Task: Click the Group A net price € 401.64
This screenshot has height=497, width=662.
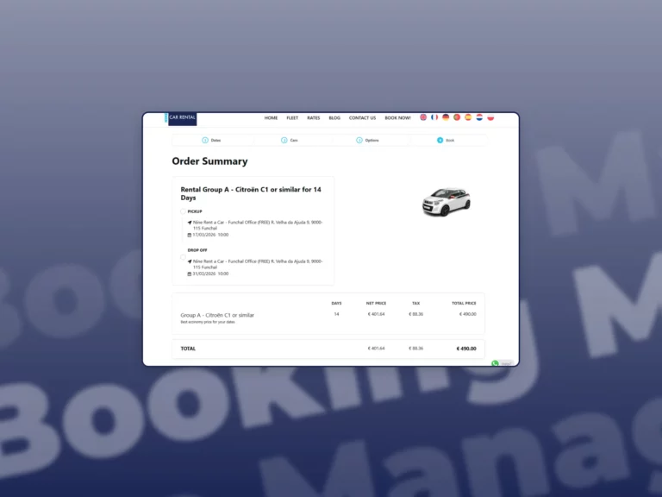Action: point(376,314)
